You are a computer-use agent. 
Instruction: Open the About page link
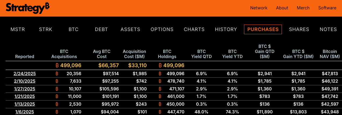point(282,8)
